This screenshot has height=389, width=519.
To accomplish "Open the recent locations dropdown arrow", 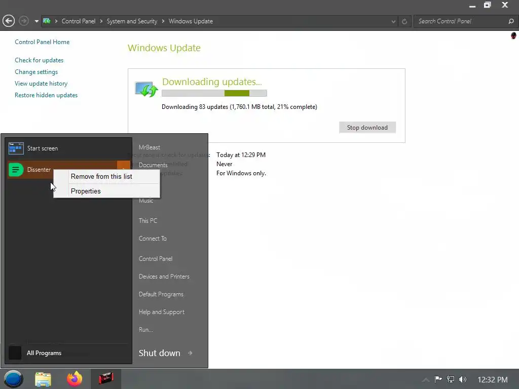I will [36, 21].
